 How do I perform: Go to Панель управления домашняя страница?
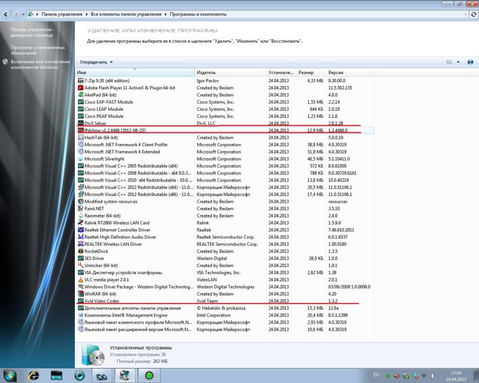(x=32, y=32)
